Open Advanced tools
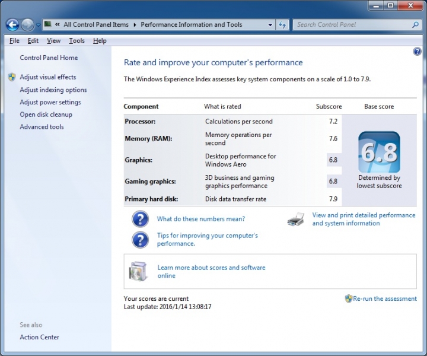The height and width of the screenshot is (356, 427). pyautogui.click(x=42, y=126)
